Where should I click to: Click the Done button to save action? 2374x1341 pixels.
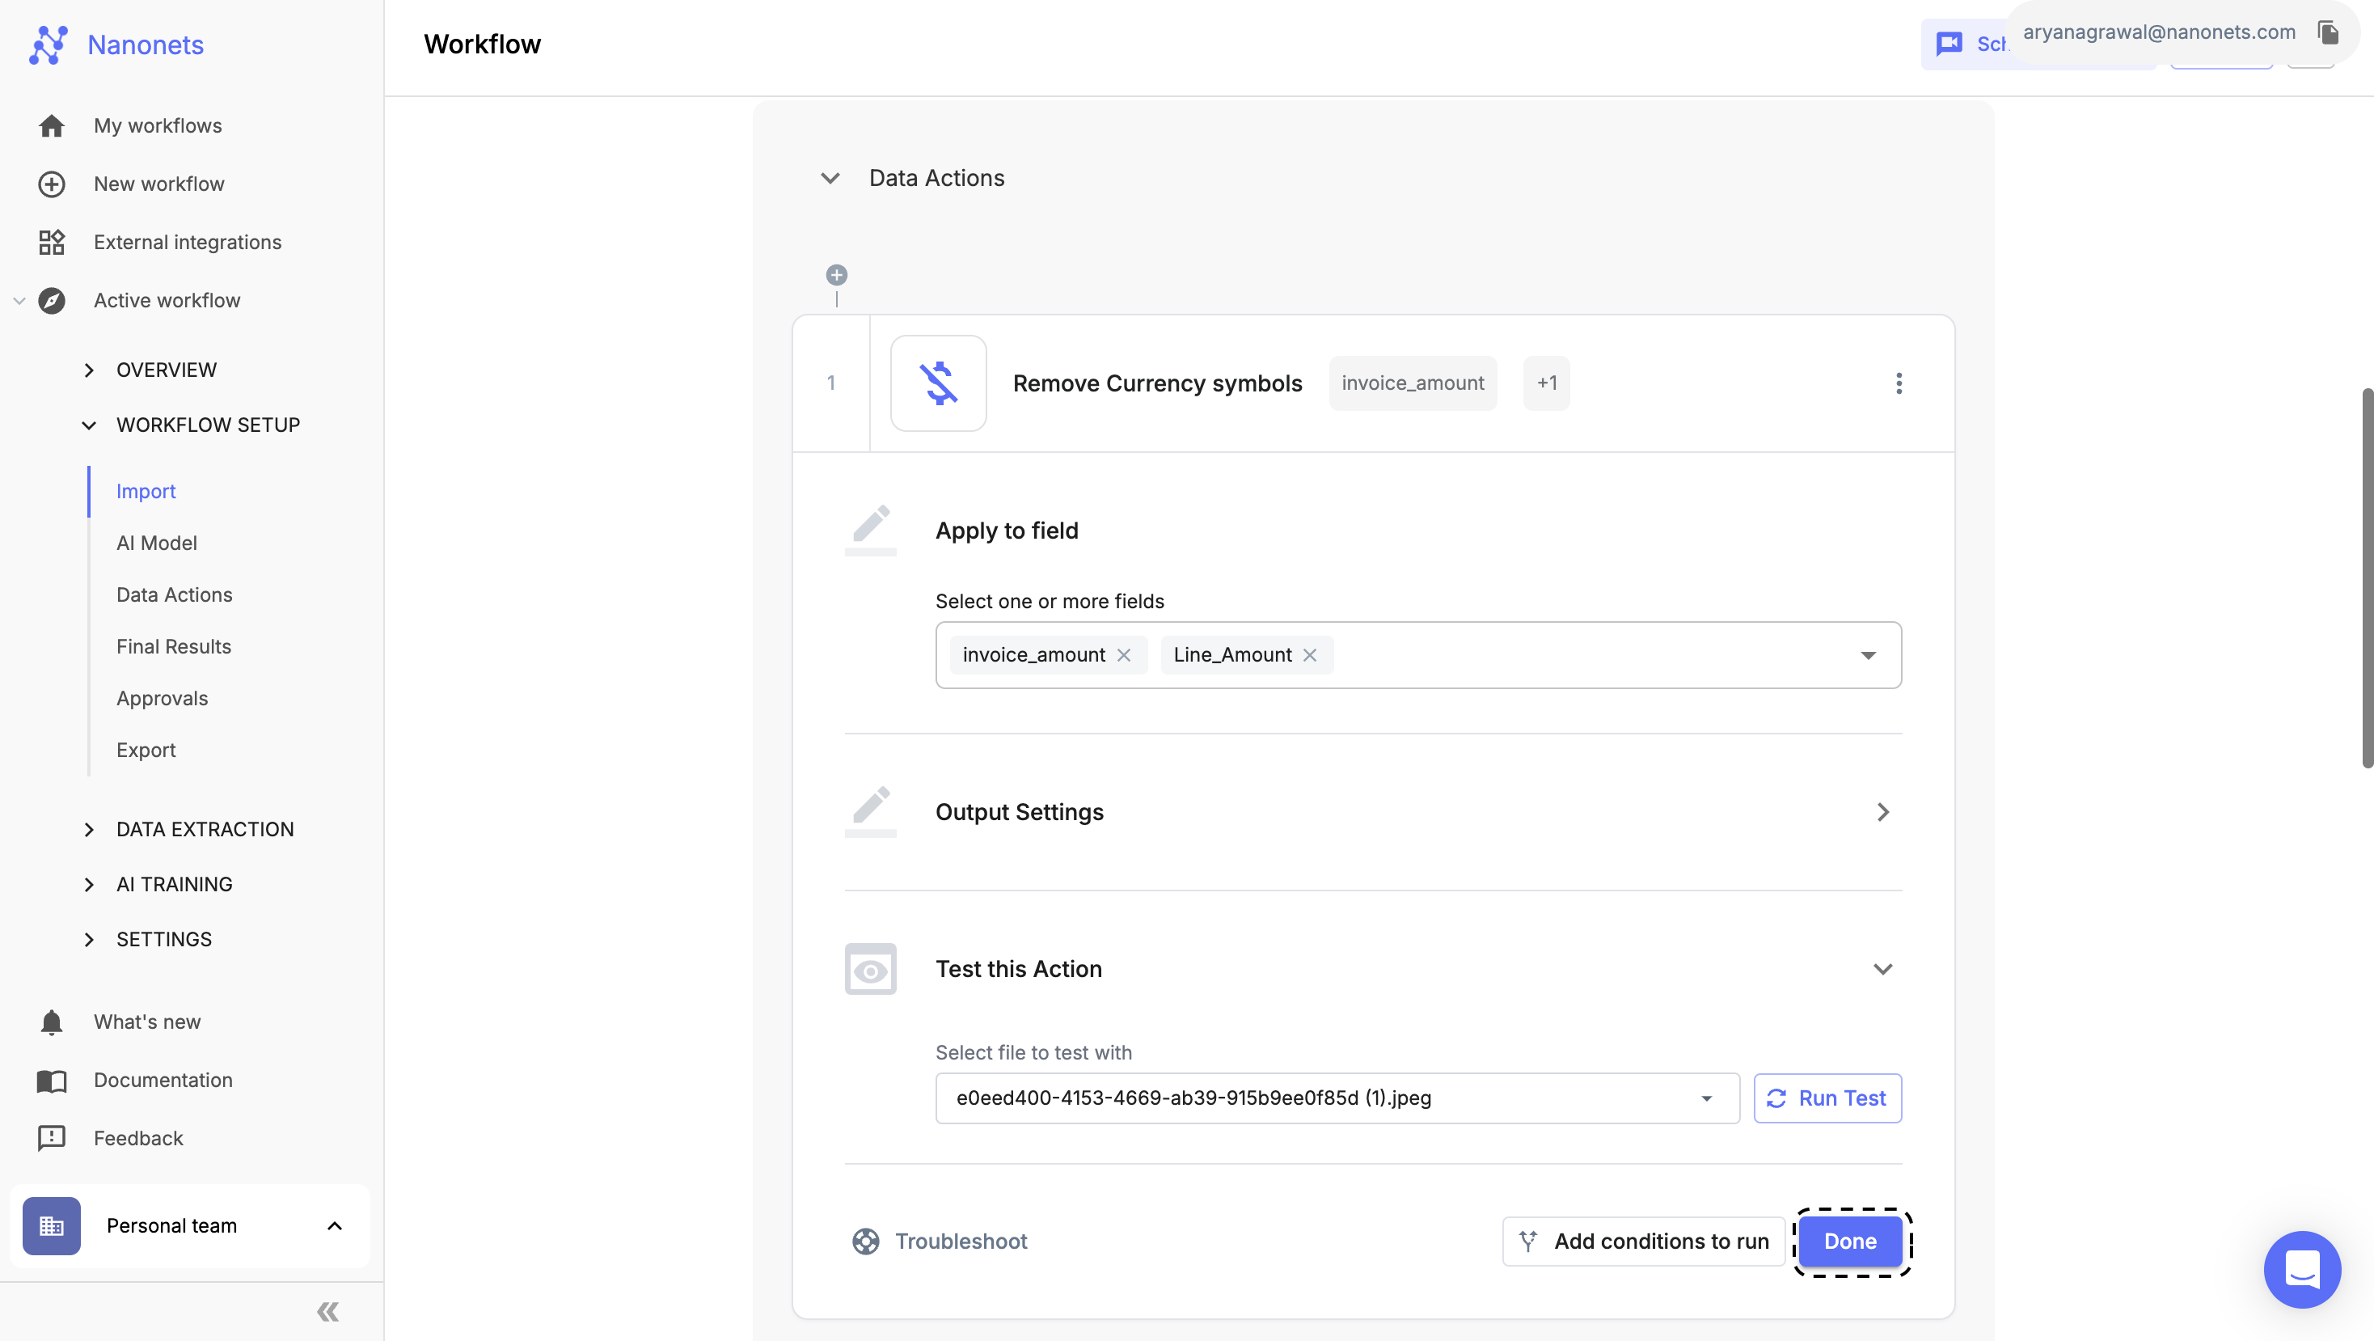click(1851, 1240)
